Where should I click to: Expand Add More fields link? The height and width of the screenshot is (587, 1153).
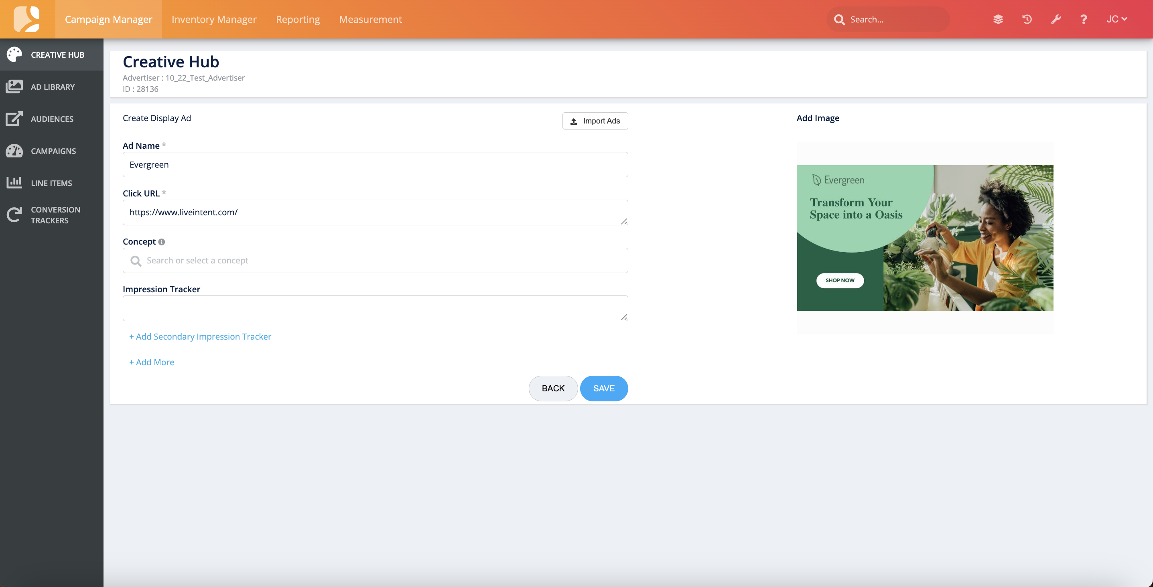(x=152, y=362)
